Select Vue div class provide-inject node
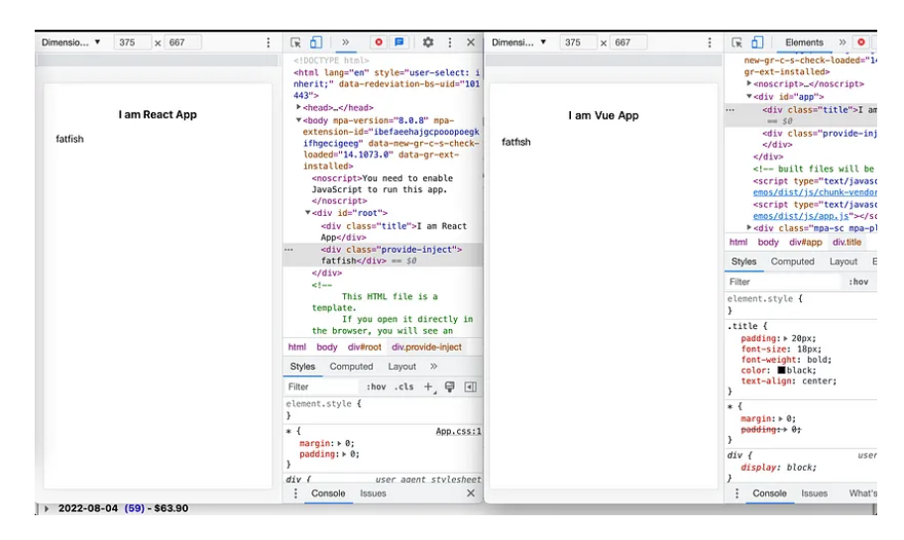The width and height of the screenshot is (904, 540). pos(819,133)
